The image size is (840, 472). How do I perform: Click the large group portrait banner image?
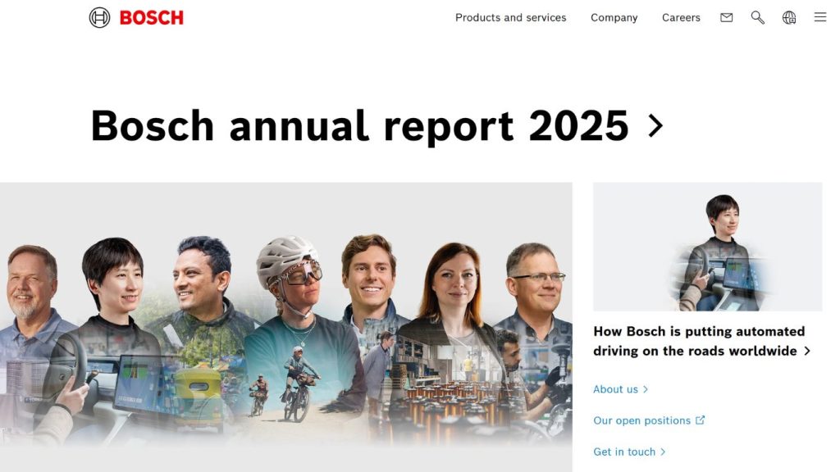(286, 327)
